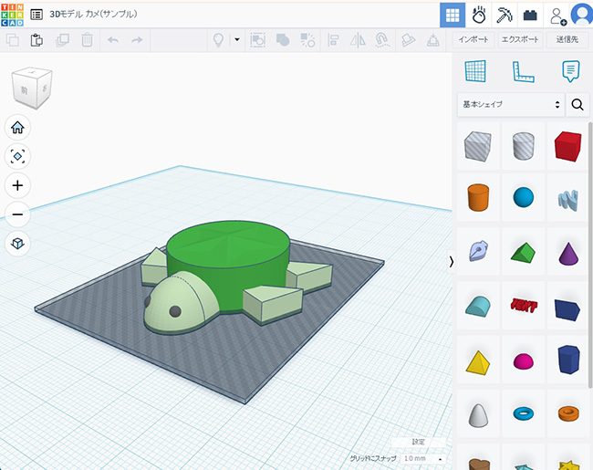Pick the magenta half sphere shape
Viewport: 593px width, 470px height.
tap(524, 361)
